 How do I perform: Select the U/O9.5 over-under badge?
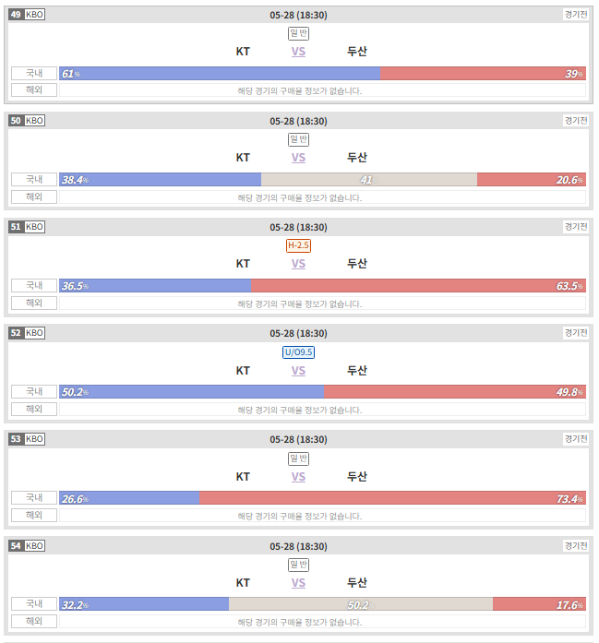point(298,352)
